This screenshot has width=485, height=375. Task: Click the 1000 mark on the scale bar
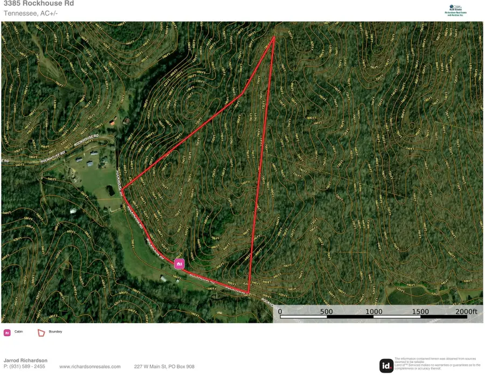pyautogui.click(x=373, y=311)
